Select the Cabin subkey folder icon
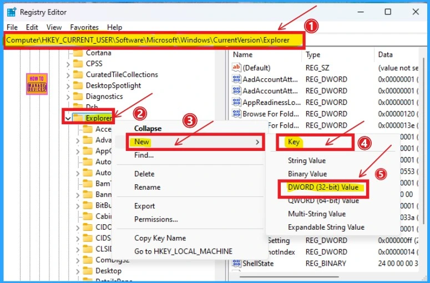The width and height of the screenshot is (430, 283). tap(88, 216)
